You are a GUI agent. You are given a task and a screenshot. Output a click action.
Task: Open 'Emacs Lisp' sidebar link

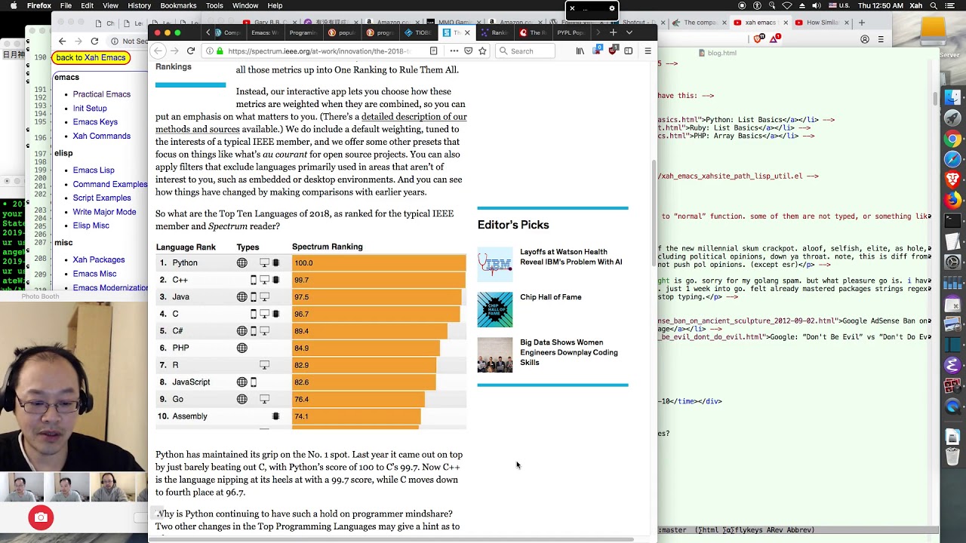coord(94,170)
